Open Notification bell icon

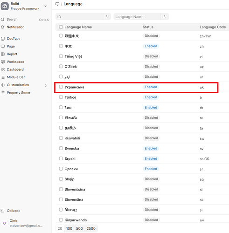(2, 27)
